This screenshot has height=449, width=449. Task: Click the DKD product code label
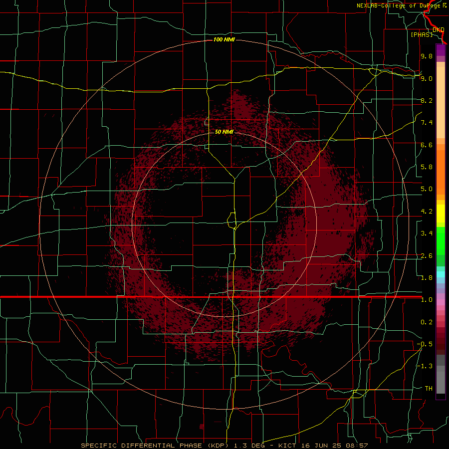(439, 30)
